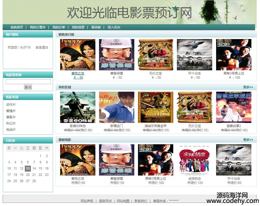This screenshot has height=206, width=260.
Task: Open 我的信息 menu item
Action: (x=78, y=27)
